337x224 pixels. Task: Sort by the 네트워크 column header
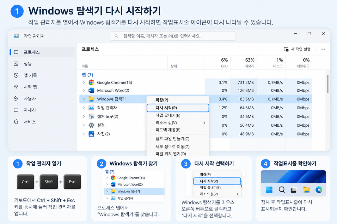299,63
